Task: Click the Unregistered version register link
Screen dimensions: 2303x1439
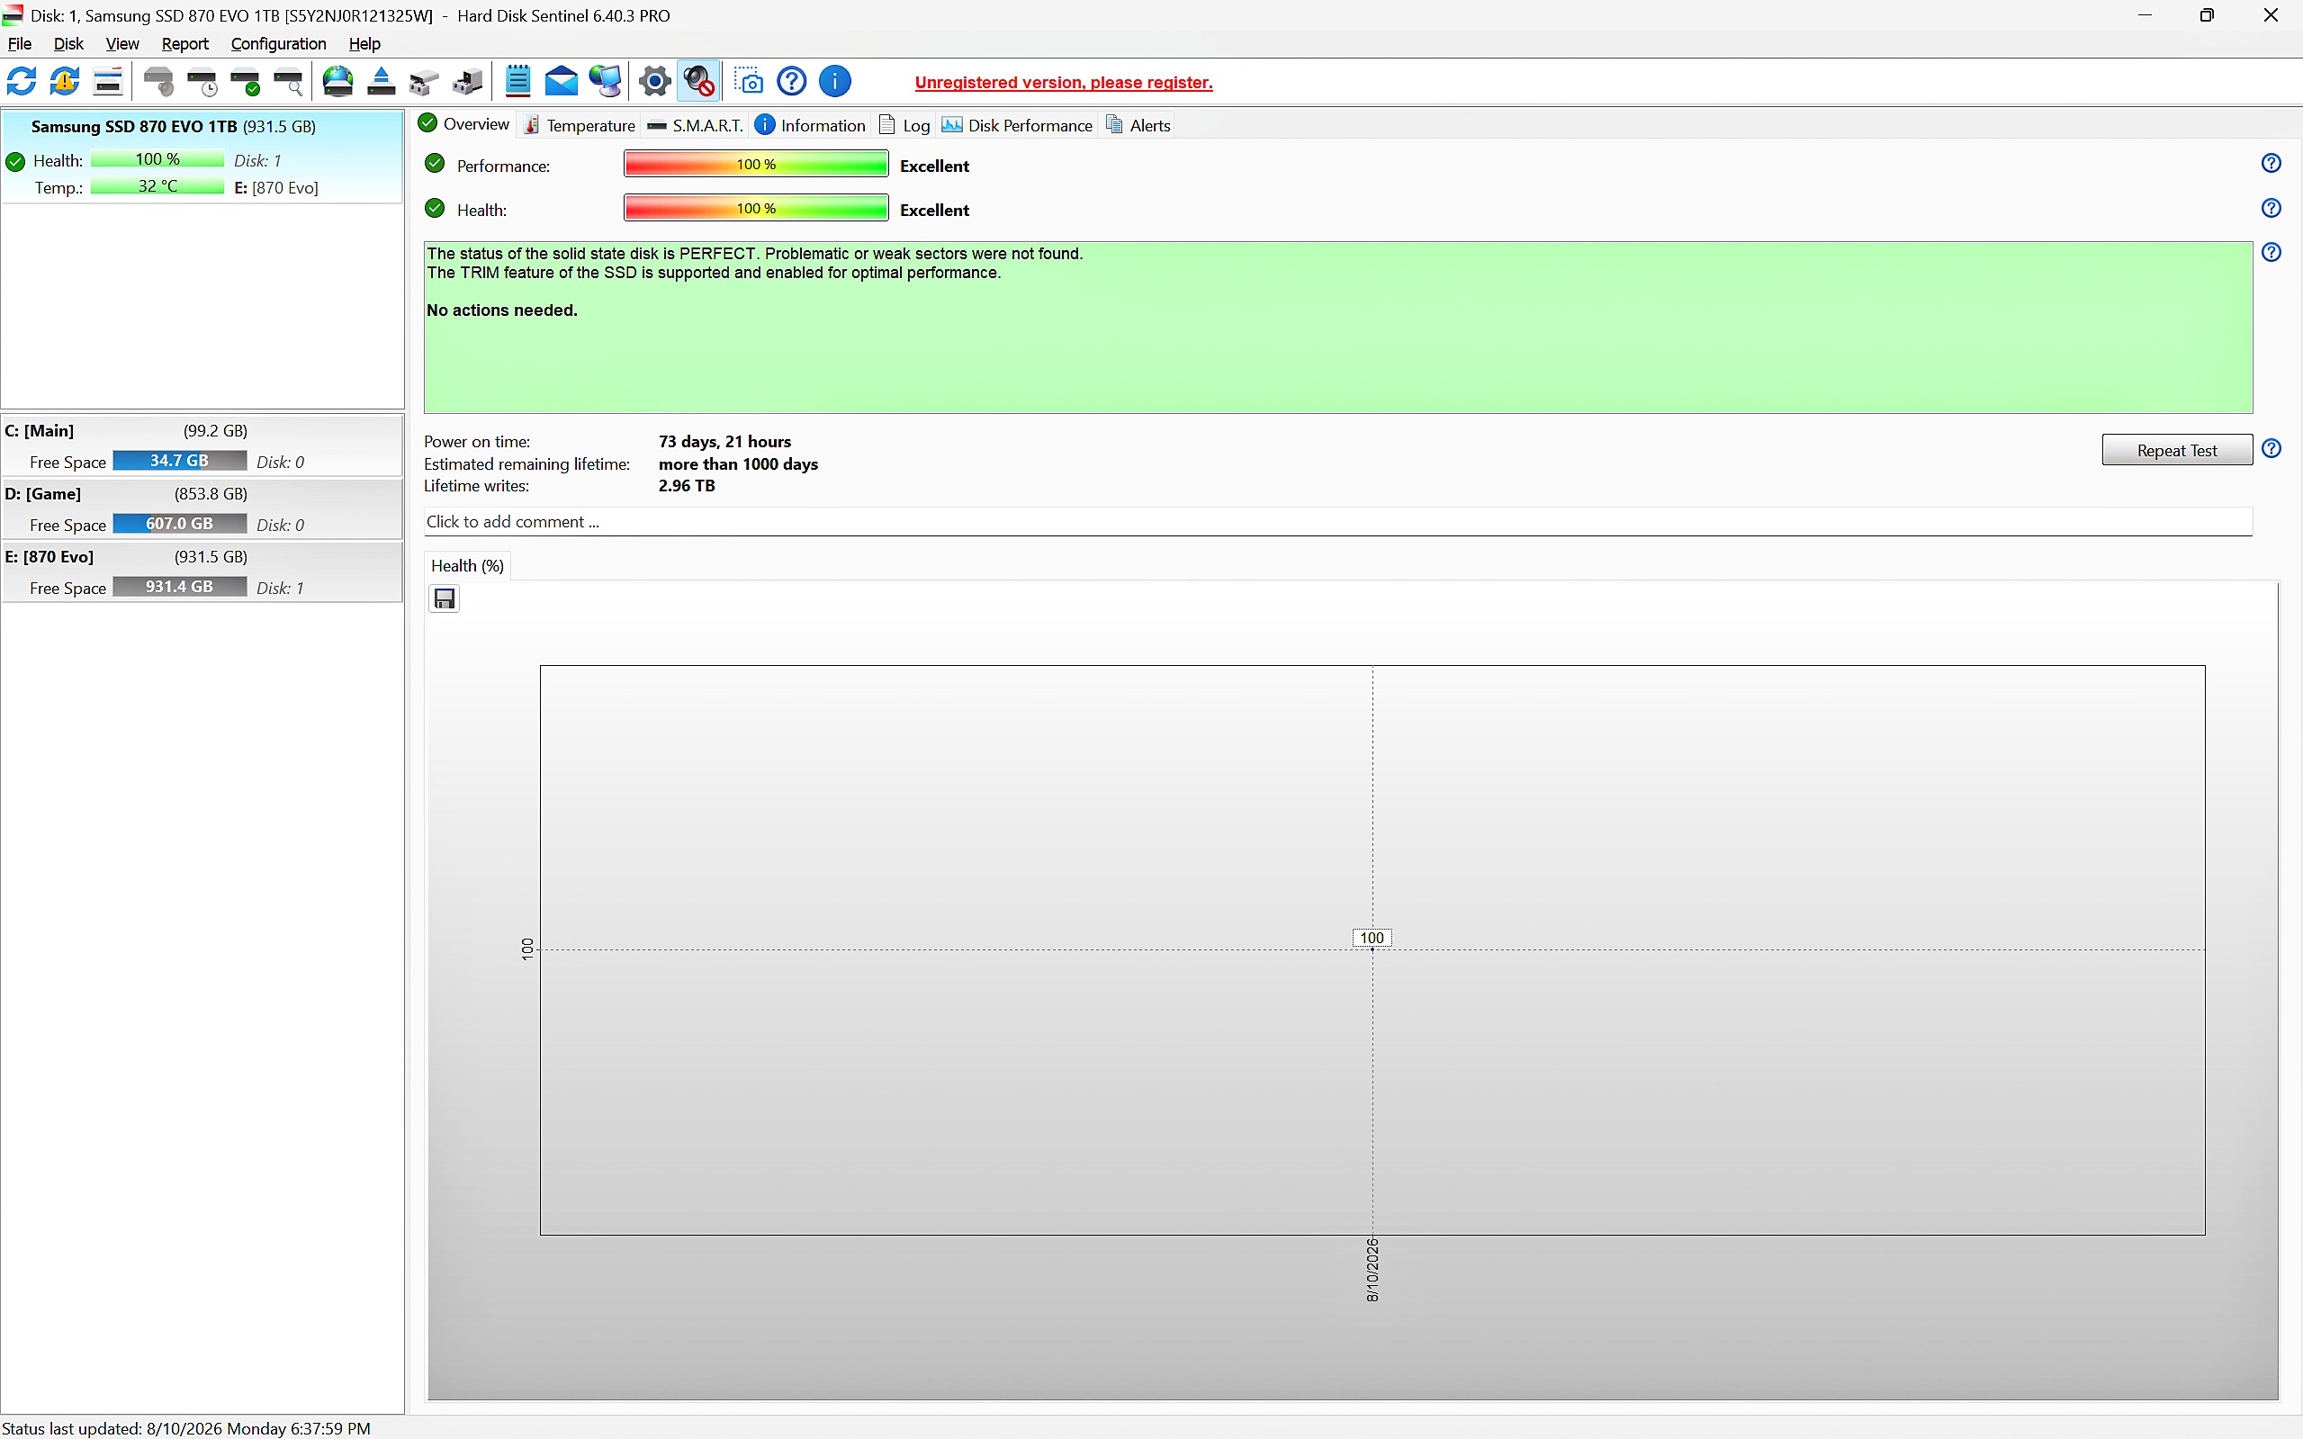Action: 1063,83
